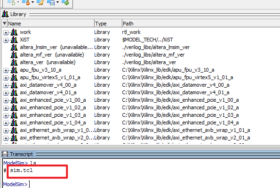Screen dimensions: 280x188
Task: Click the axi_enhanced_pcie_v1_00_a library icon
Action: pyautogui.click(x=14, y=100)
